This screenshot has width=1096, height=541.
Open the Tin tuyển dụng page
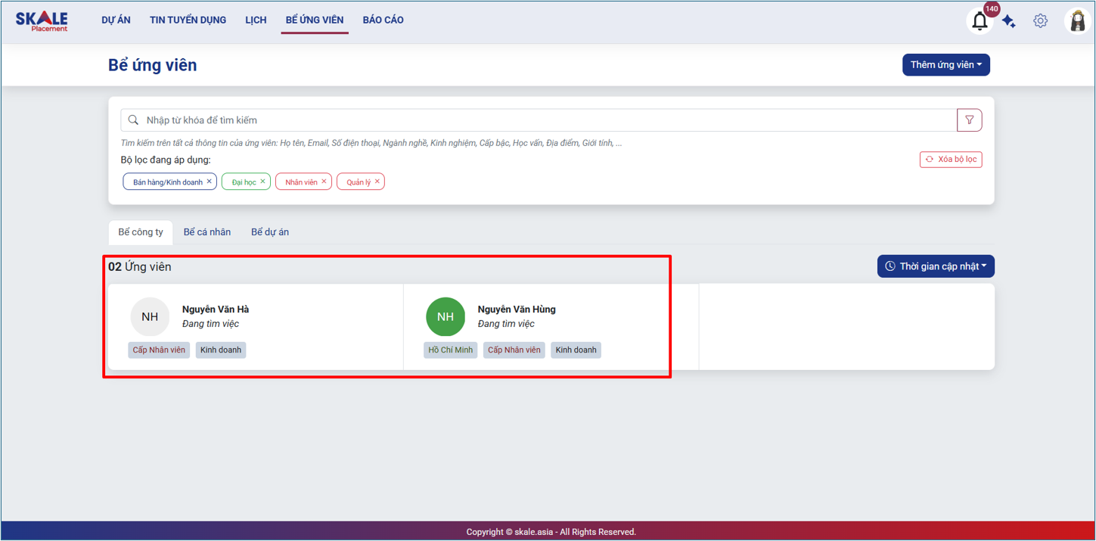point(188,20)
